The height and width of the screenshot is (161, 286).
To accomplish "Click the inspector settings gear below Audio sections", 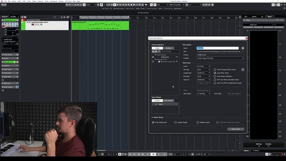I will [x=3, y=80].
